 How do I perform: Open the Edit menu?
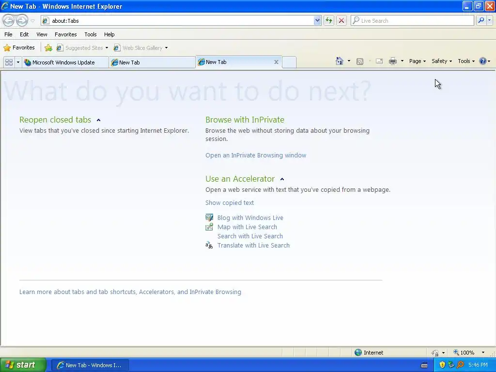pyautogui.click(x=24, y=34)
